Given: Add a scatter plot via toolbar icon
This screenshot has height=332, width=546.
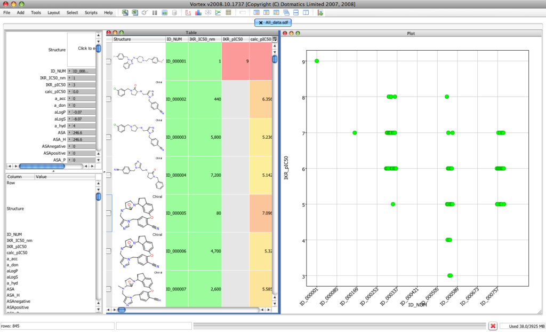Looking at the screenshot, I should tap(188, 13).
